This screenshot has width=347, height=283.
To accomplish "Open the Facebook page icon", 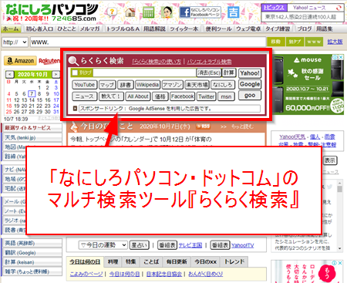I will point(200,12).
